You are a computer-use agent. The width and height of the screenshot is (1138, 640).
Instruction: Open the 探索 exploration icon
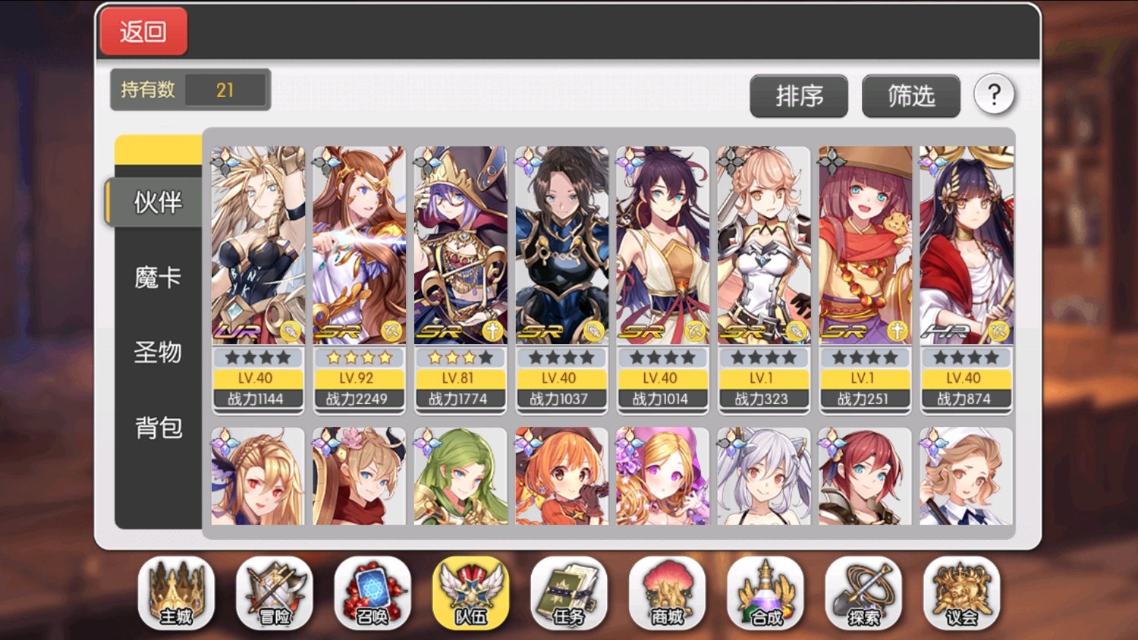pyautogui.click(x=863, y=594)
